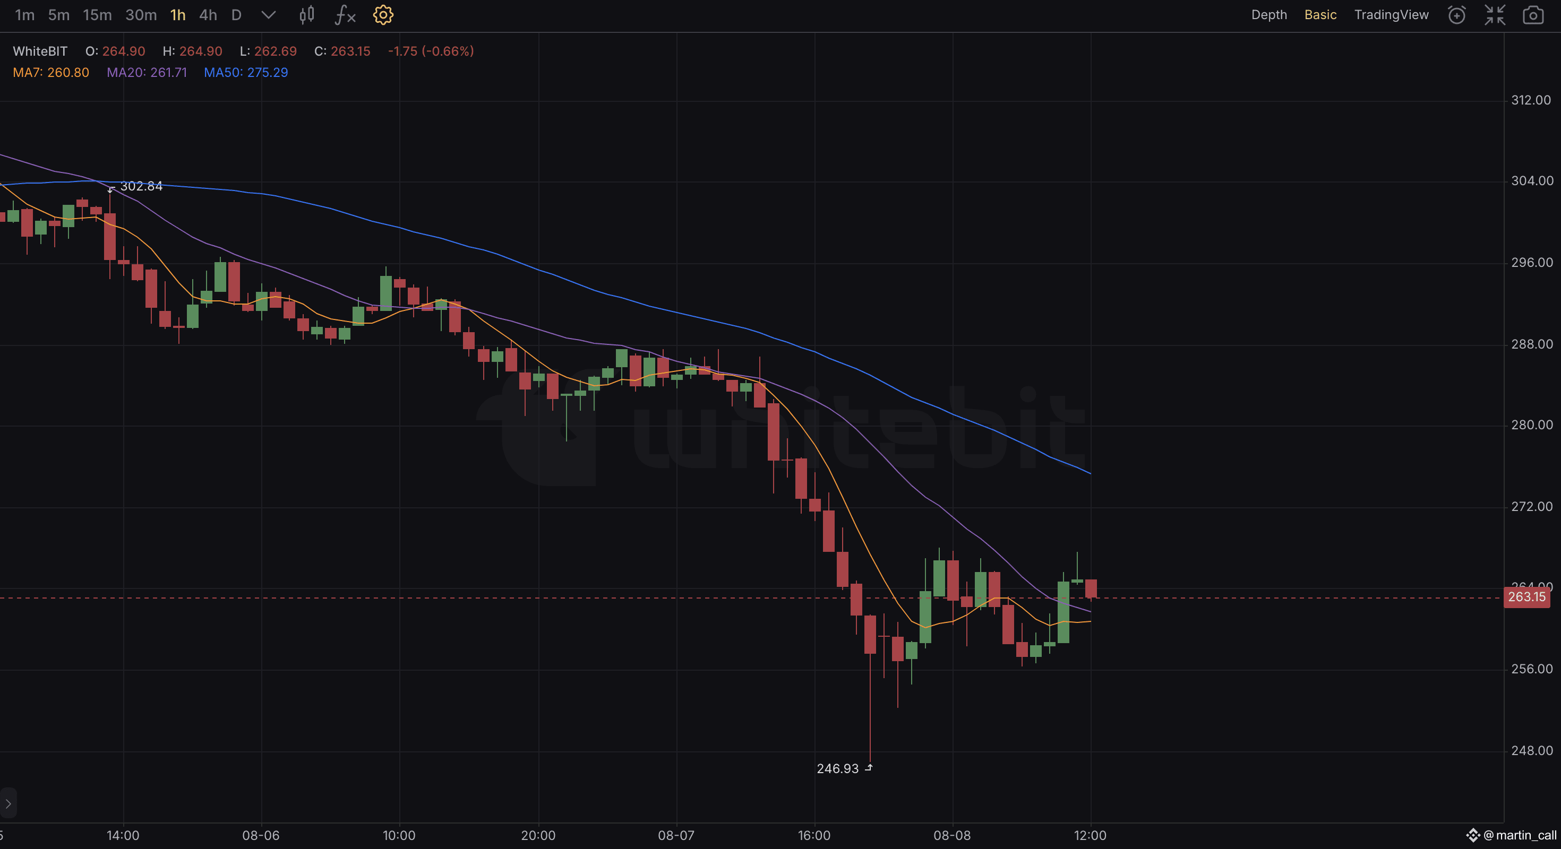1561x849 pixels.
Task: Toggle the MA50 indicator label
Action: [245, 72]
